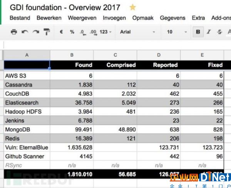
Task: Select cell with value 1.838
Action: click(72, 85)
